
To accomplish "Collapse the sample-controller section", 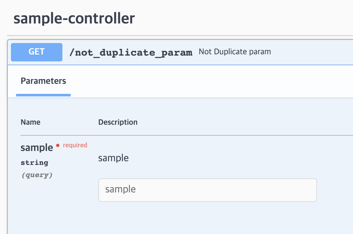I will (74, 18).
